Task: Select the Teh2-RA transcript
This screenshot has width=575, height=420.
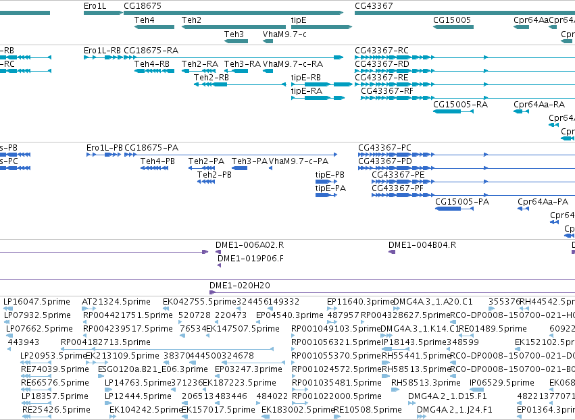Action: (x=199, y=71)
